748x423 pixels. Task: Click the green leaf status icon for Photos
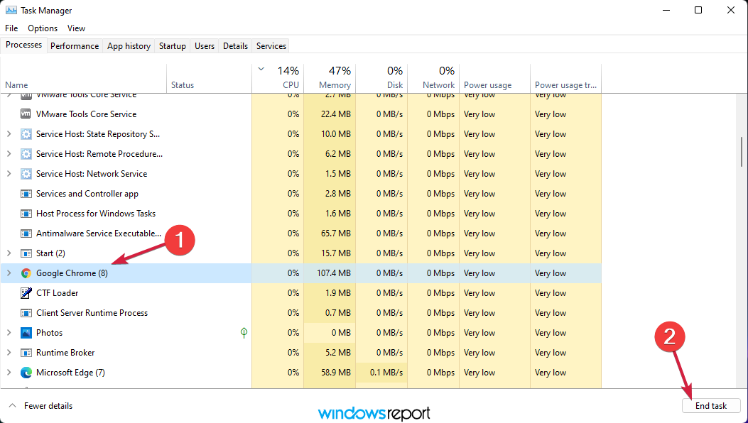244,333
